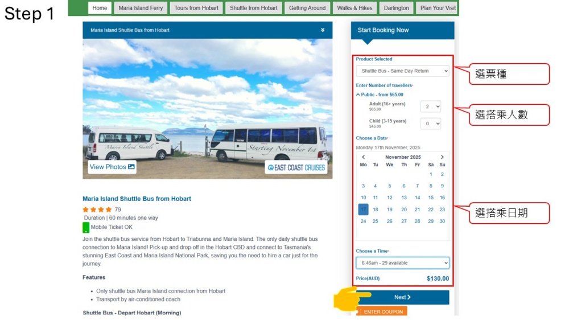
Task: Collapse the shuttle bus header double chevron
Action: (323, 30)
